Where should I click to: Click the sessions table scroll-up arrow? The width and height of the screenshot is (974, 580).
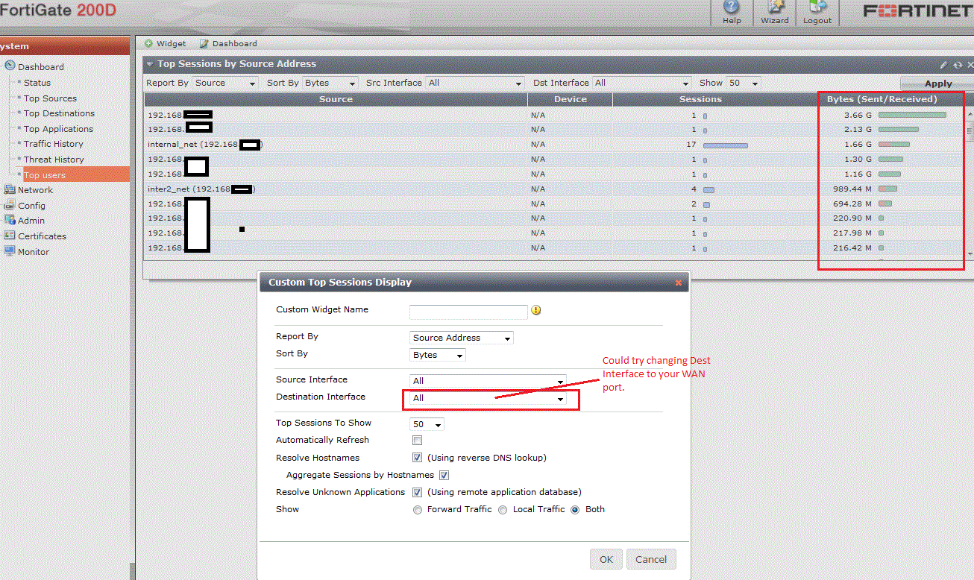(x=970, y=115)
